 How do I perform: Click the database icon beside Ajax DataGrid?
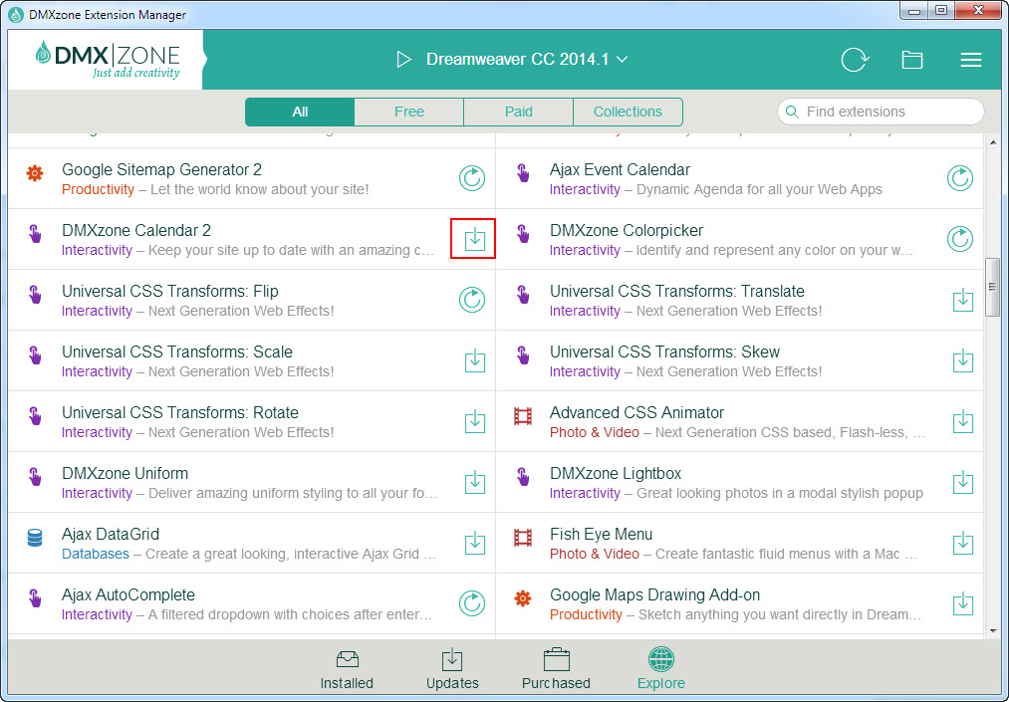(x=35, y=538)
